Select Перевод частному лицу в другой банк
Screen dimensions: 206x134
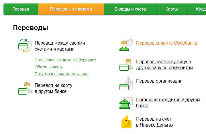(165, 65)
